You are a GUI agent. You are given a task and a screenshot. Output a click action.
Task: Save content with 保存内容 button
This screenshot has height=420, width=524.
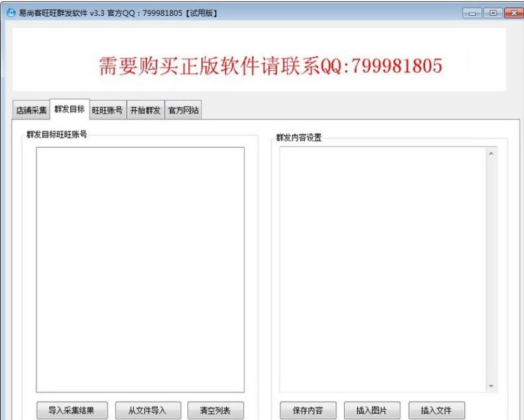pos(308,410)
